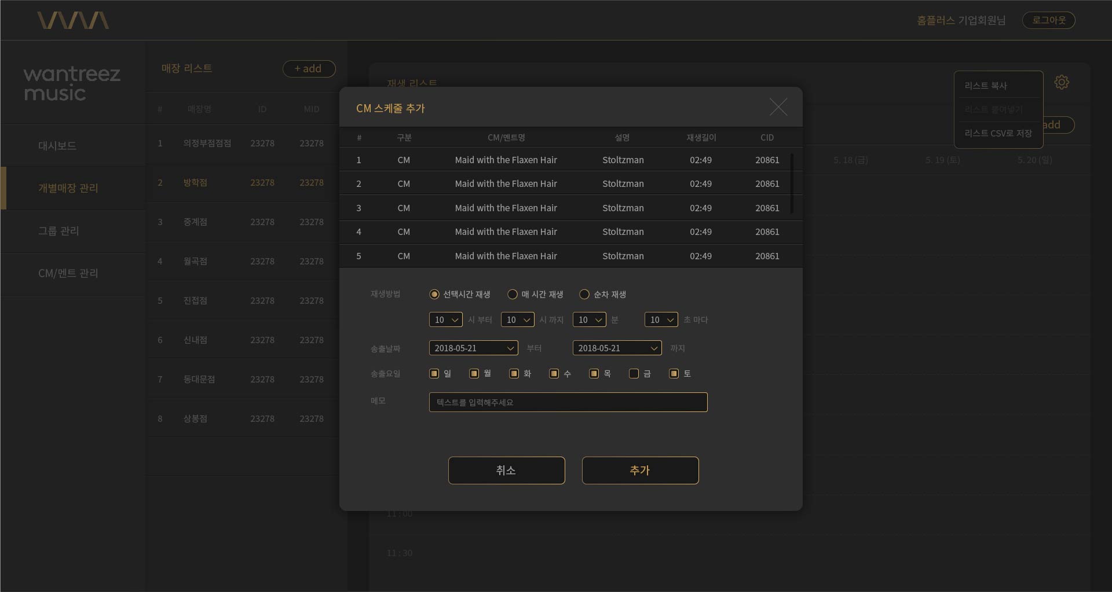Screen dimensions: 1112x592
Task: Select the 매 시간 재생 radio option
Action: 512,295
